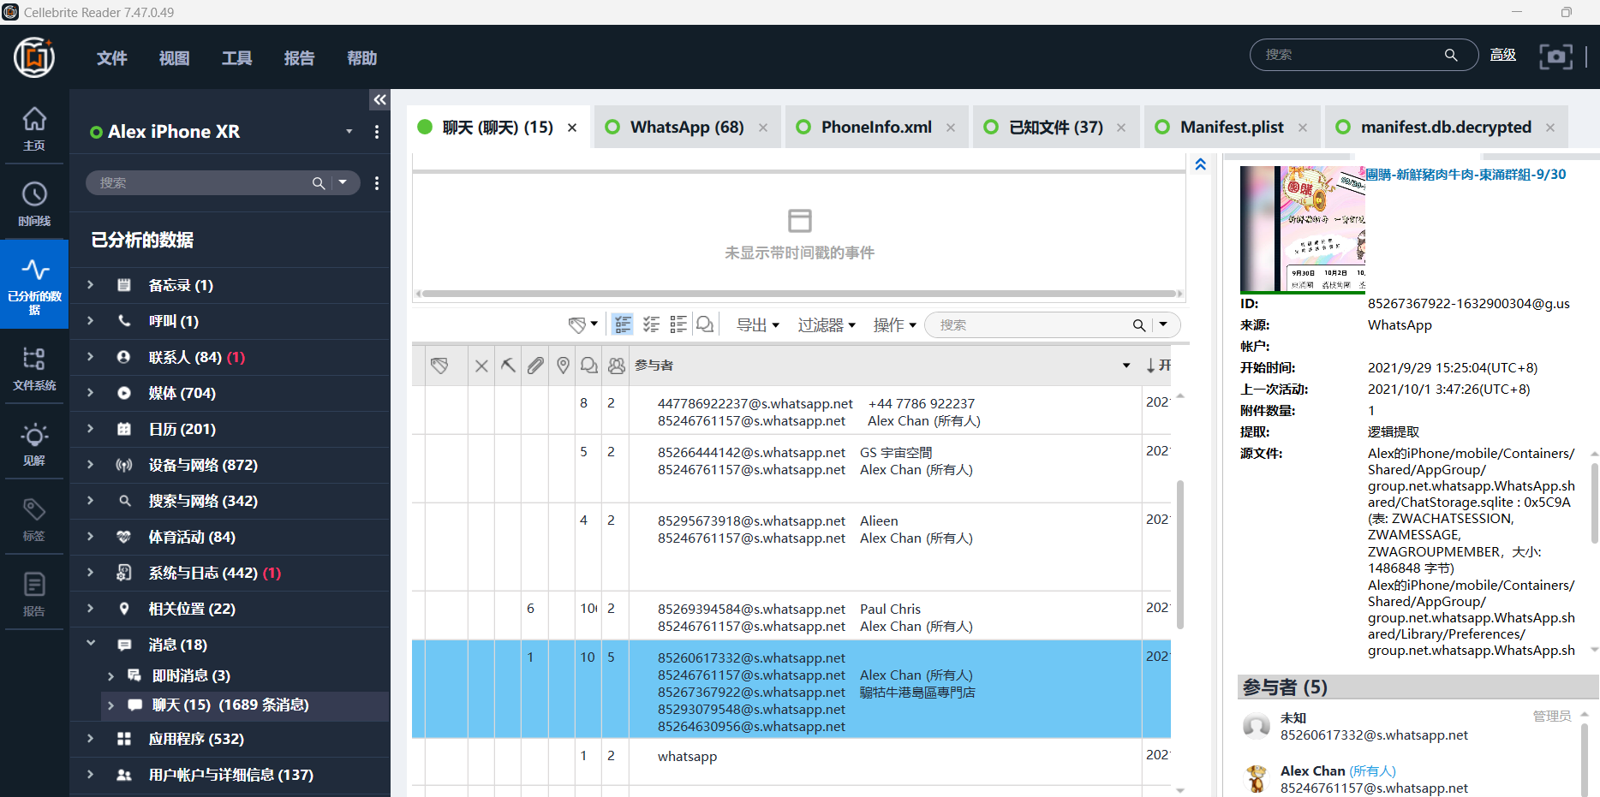Go to the 主页 home sidebar icon
Image resolution: width=1600 pixels, height=797 pixels.
point(34,128)
